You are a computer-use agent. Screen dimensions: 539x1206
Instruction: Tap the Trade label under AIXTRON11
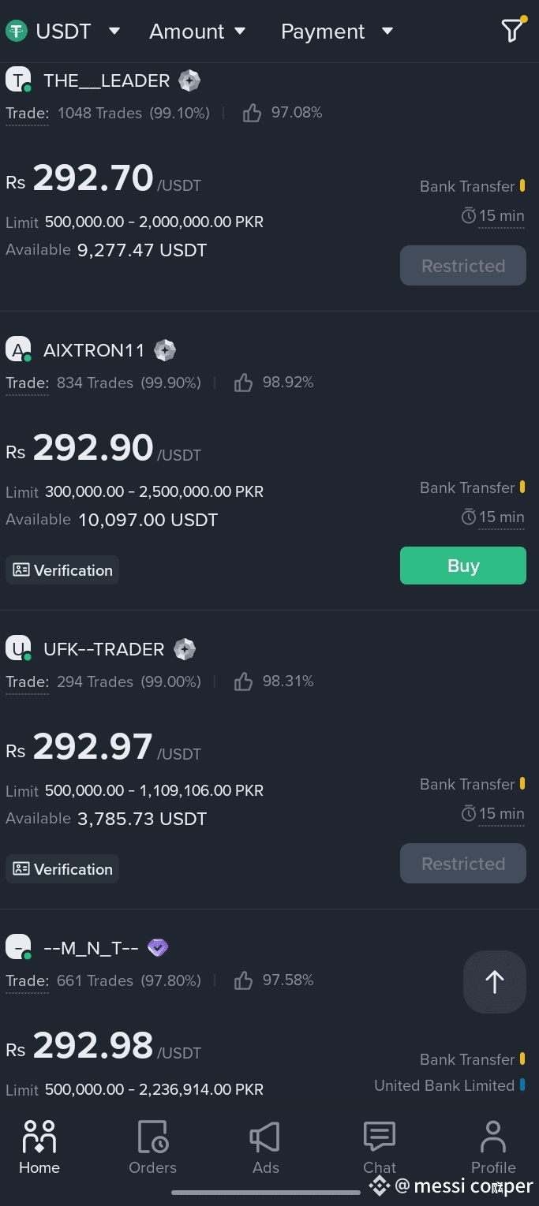27,383
